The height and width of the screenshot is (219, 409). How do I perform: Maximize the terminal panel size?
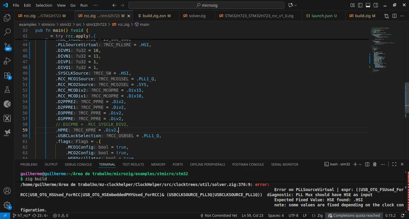tap(394, 164)
